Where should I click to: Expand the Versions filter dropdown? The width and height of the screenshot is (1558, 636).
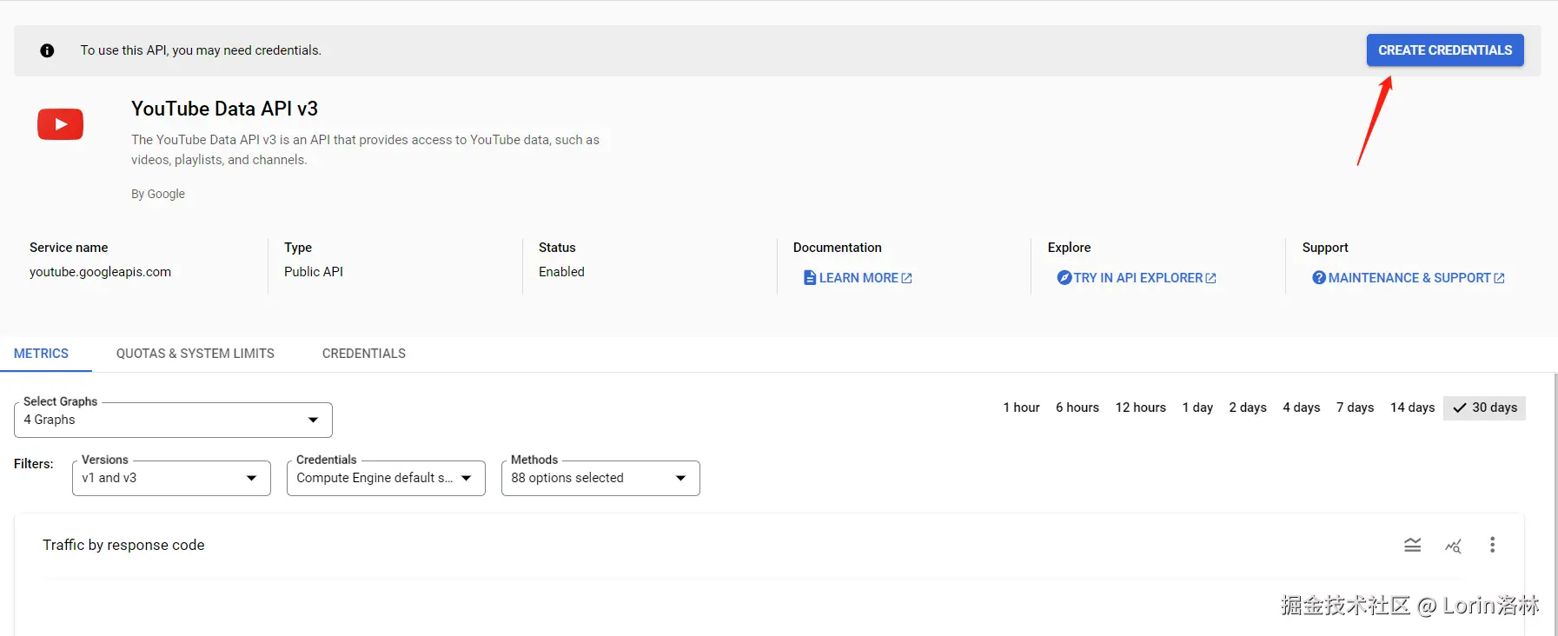tap(171, 478)
